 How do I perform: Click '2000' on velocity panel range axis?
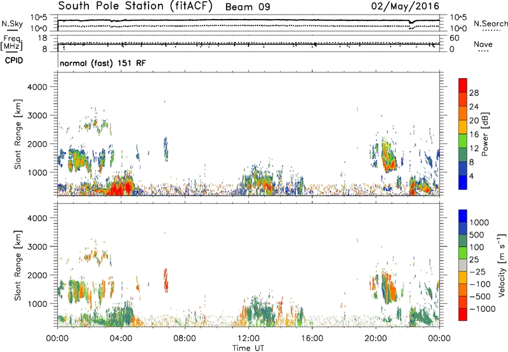point(37,275)
